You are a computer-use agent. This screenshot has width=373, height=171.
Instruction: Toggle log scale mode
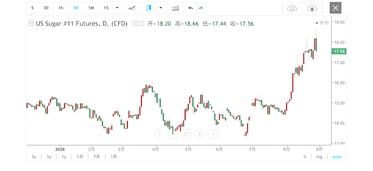319,157
